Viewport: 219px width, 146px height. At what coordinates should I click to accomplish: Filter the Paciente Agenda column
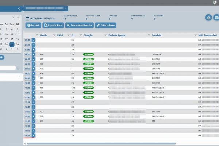click(105, 35)
